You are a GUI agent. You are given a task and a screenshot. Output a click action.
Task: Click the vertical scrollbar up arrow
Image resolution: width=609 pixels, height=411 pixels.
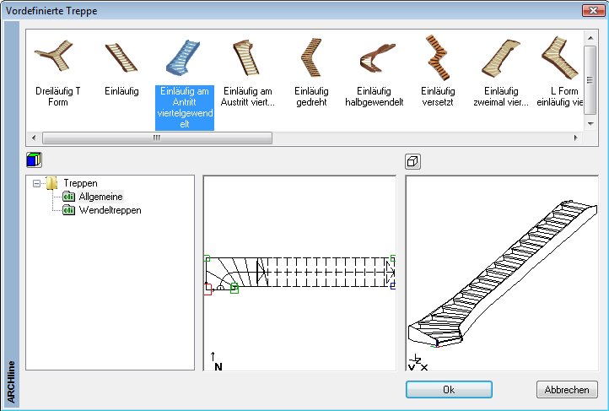point(590,38)
